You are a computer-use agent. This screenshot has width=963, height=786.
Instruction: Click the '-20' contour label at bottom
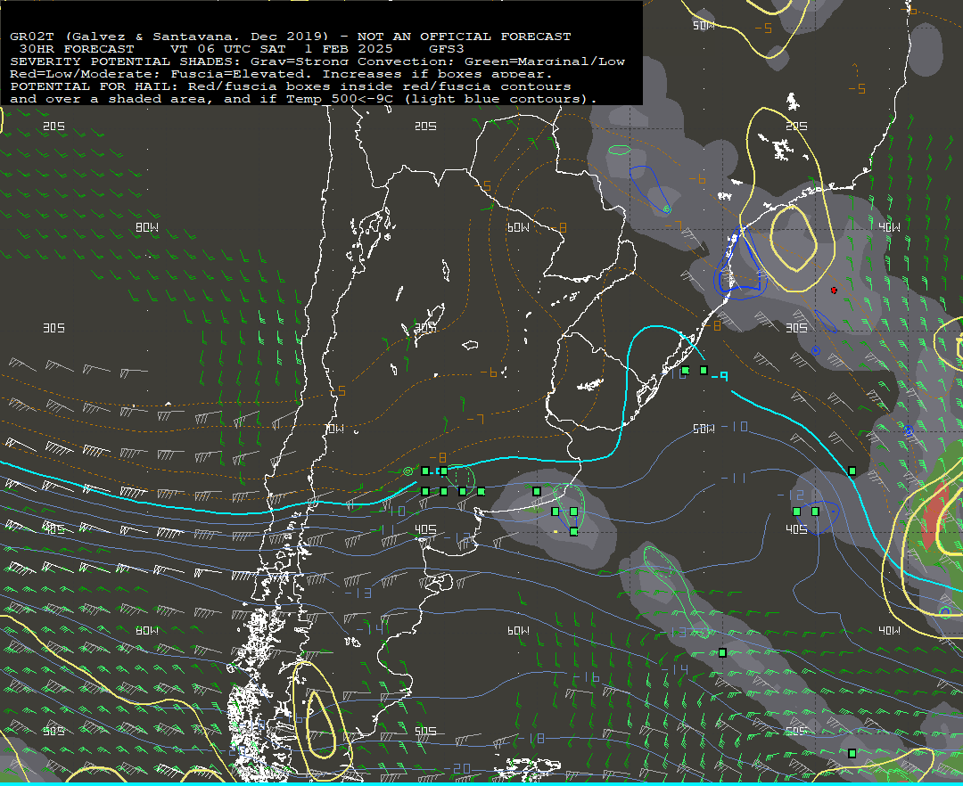click(x=457, y=769)
